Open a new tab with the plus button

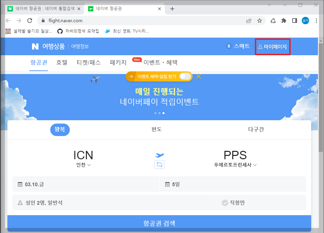tap(172, 9)
